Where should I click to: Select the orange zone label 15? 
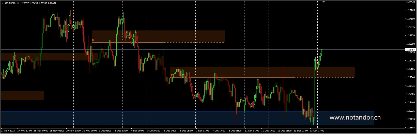[172, 75]
